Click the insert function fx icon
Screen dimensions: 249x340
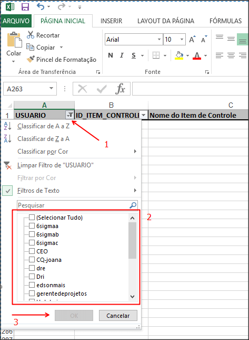pyautogui.click(x=120, y=89)
